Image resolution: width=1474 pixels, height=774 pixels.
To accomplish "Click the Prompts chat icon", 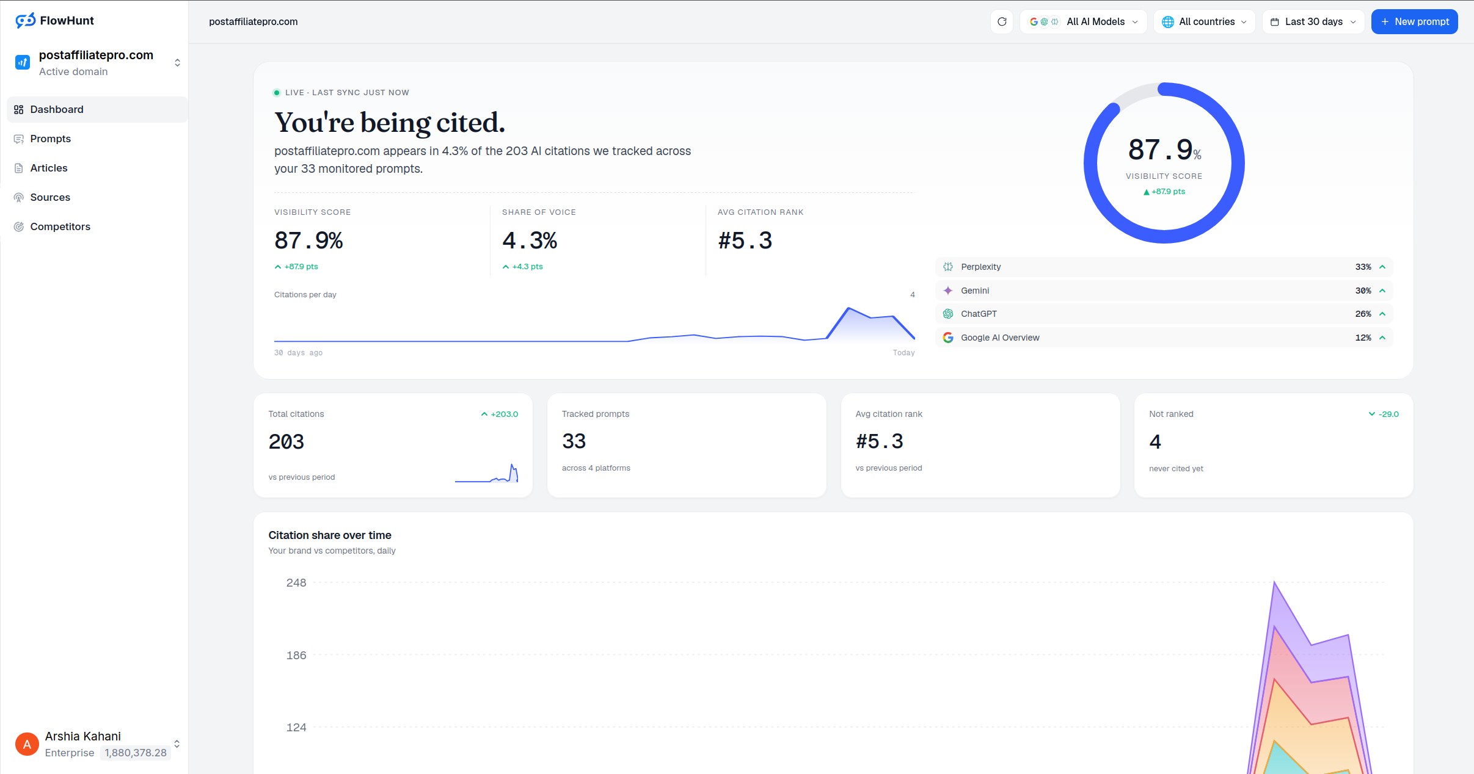I will [19, 139].
